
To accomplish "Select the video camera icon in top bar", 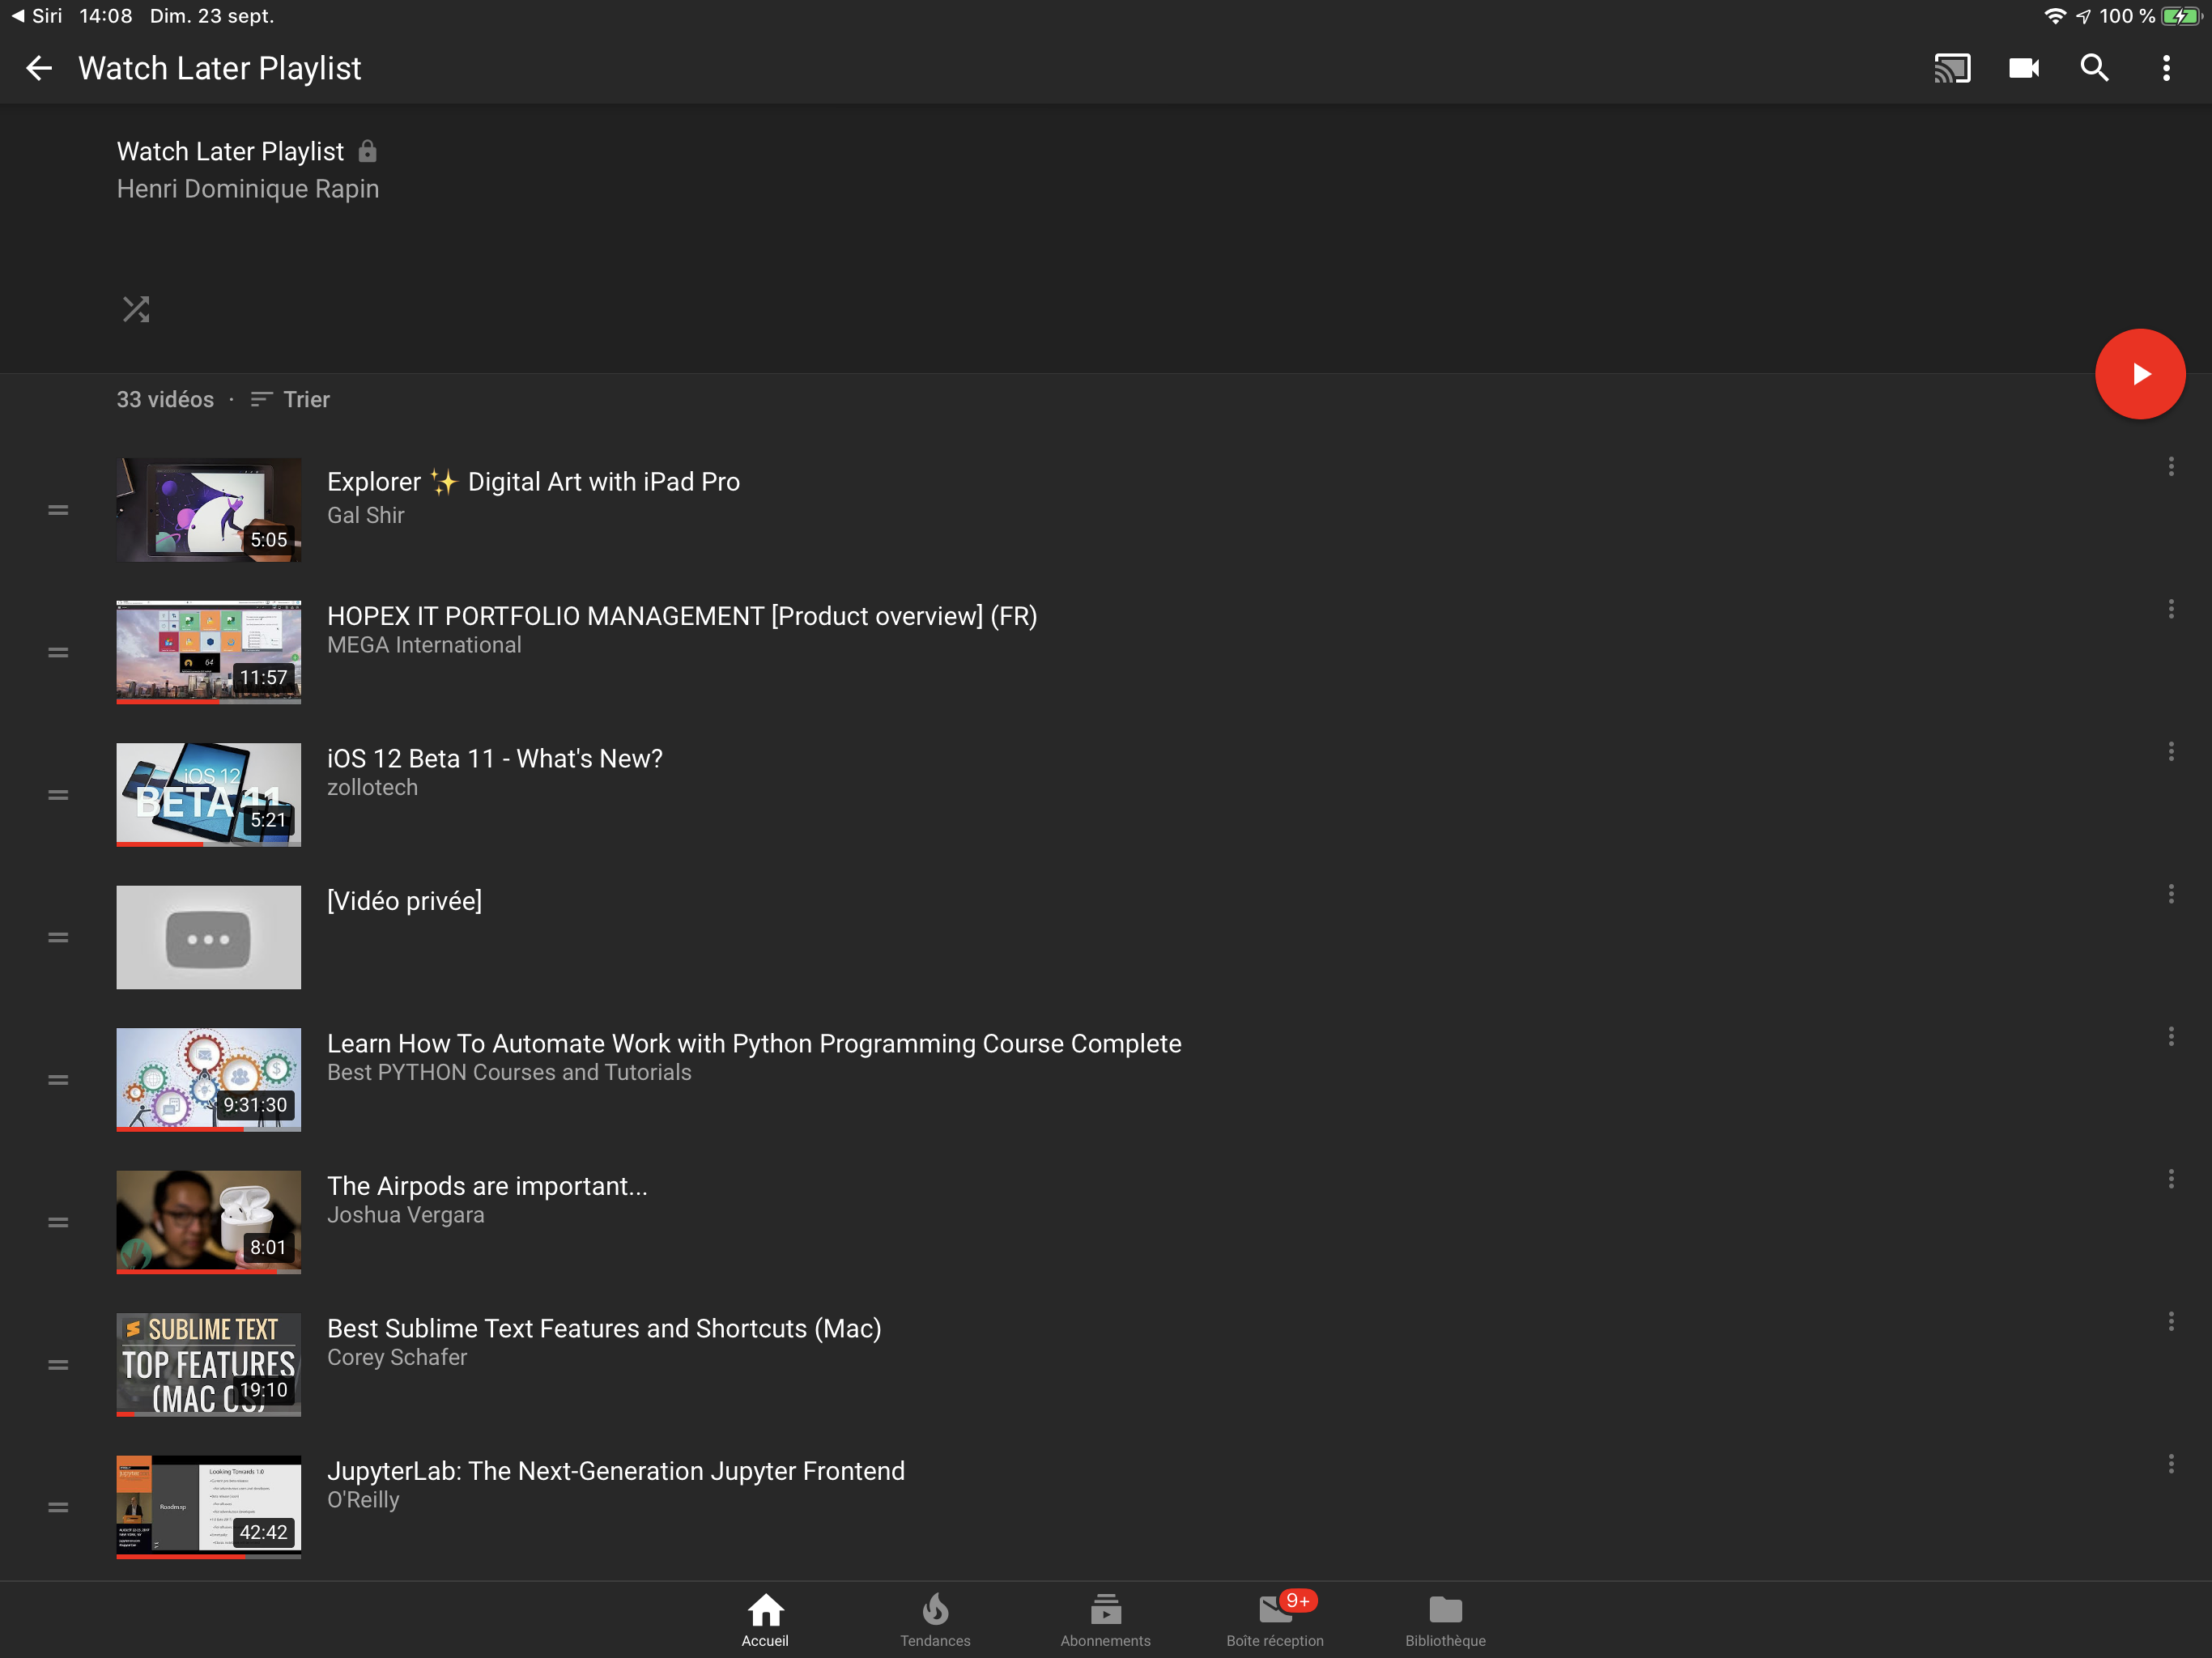I will click(2025, 68).
